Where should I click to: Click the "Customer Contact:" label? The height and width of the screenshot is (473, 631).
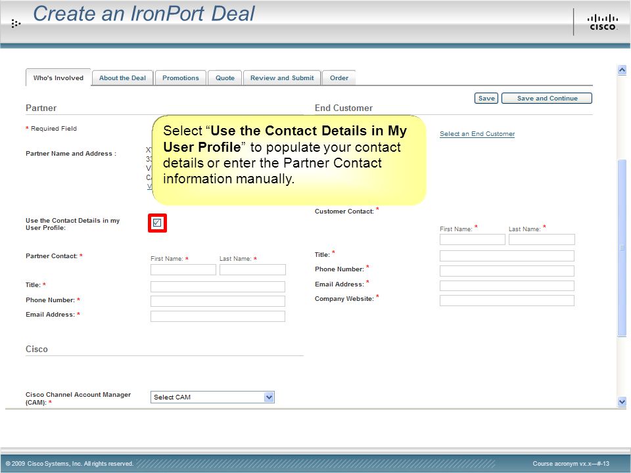point(344,211)
